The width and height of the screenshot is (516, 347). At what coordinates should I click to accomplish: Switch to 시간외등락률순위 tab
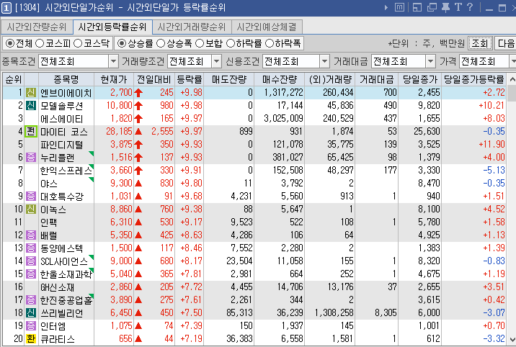[x=112, y=27]
